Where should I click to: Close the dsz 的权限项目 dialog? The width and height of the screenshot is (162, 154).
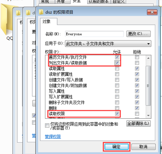tap(152, 12)
